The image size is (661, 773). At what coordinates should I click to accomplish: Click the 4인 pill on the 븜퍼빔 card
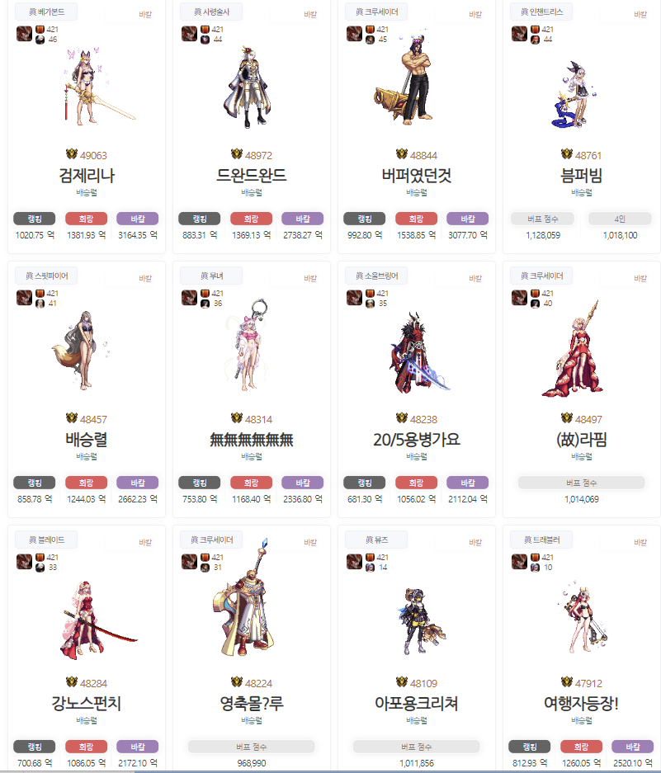click(x=620, y=219)
